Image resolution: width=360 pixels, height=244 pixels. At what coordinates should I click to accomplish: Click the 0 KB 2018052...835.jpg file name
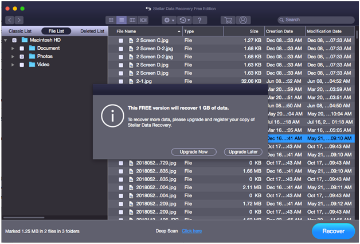pyautogui.click(x=156, y=179)
